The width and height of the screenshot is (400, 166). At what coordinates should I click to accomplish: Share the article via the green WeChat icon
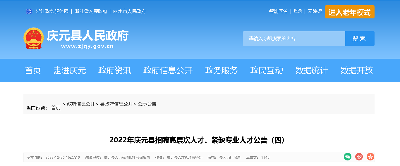(348, 157)
